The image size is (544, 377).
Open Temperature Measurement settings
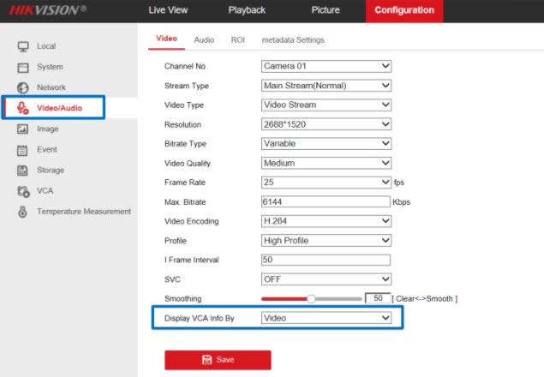coord(83,212)
